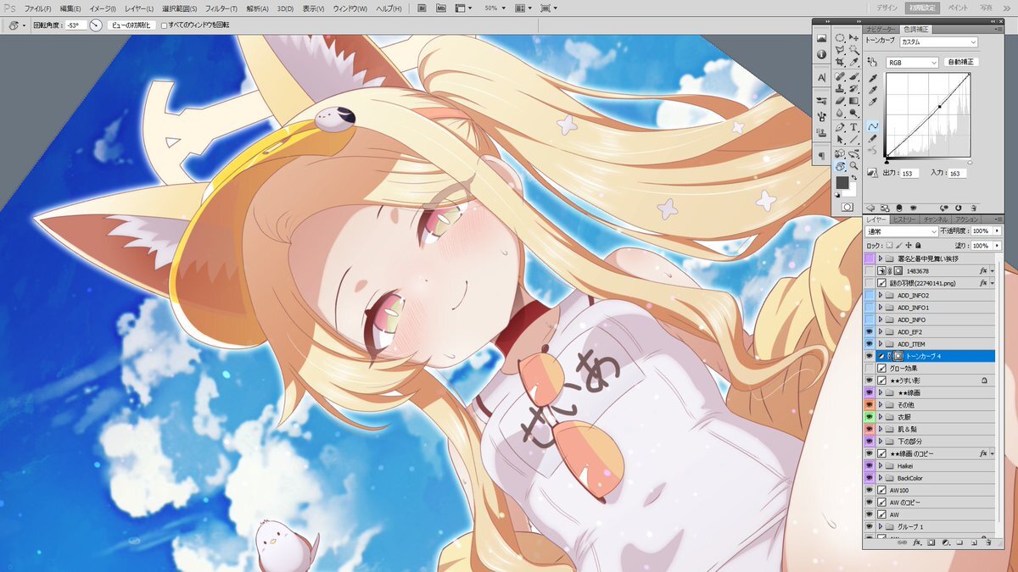Select the History Brush tool
The height and width of the screenshot is (572, 1018).
[x=853, y=88]
